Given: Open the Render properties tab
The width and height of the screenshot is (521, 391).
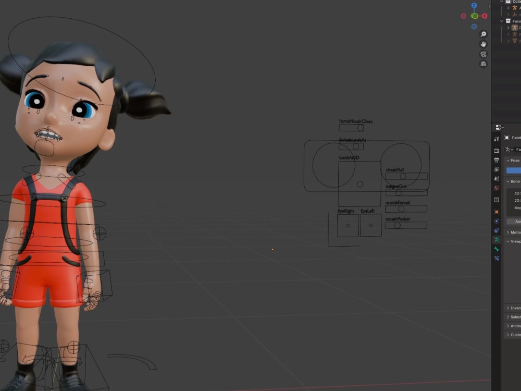Looking at the screenshot, I should tap(497, 151).
